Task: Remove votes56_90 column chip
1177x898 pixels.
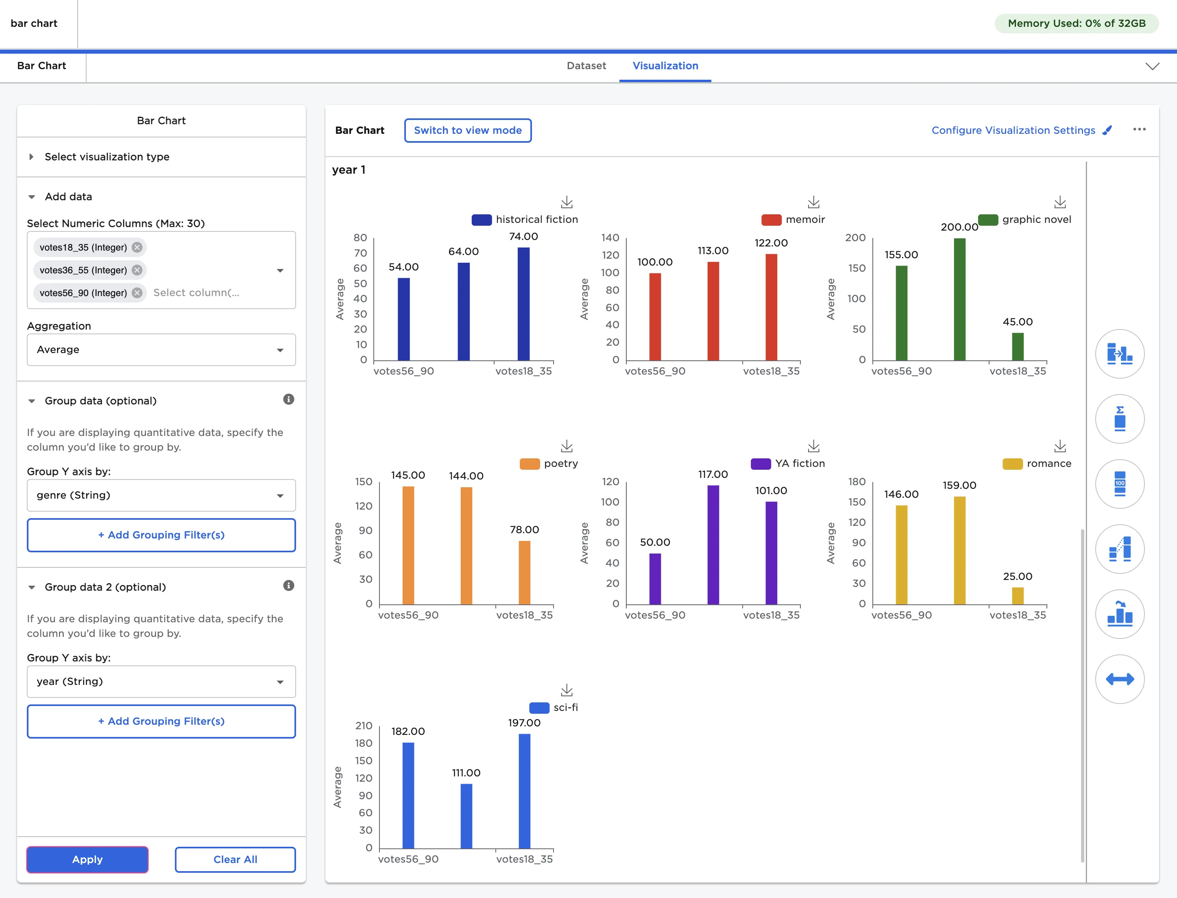Action: 137,292
